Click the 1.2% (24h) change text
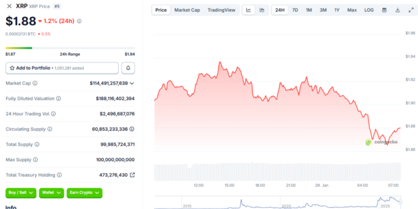 coord(59,21)
